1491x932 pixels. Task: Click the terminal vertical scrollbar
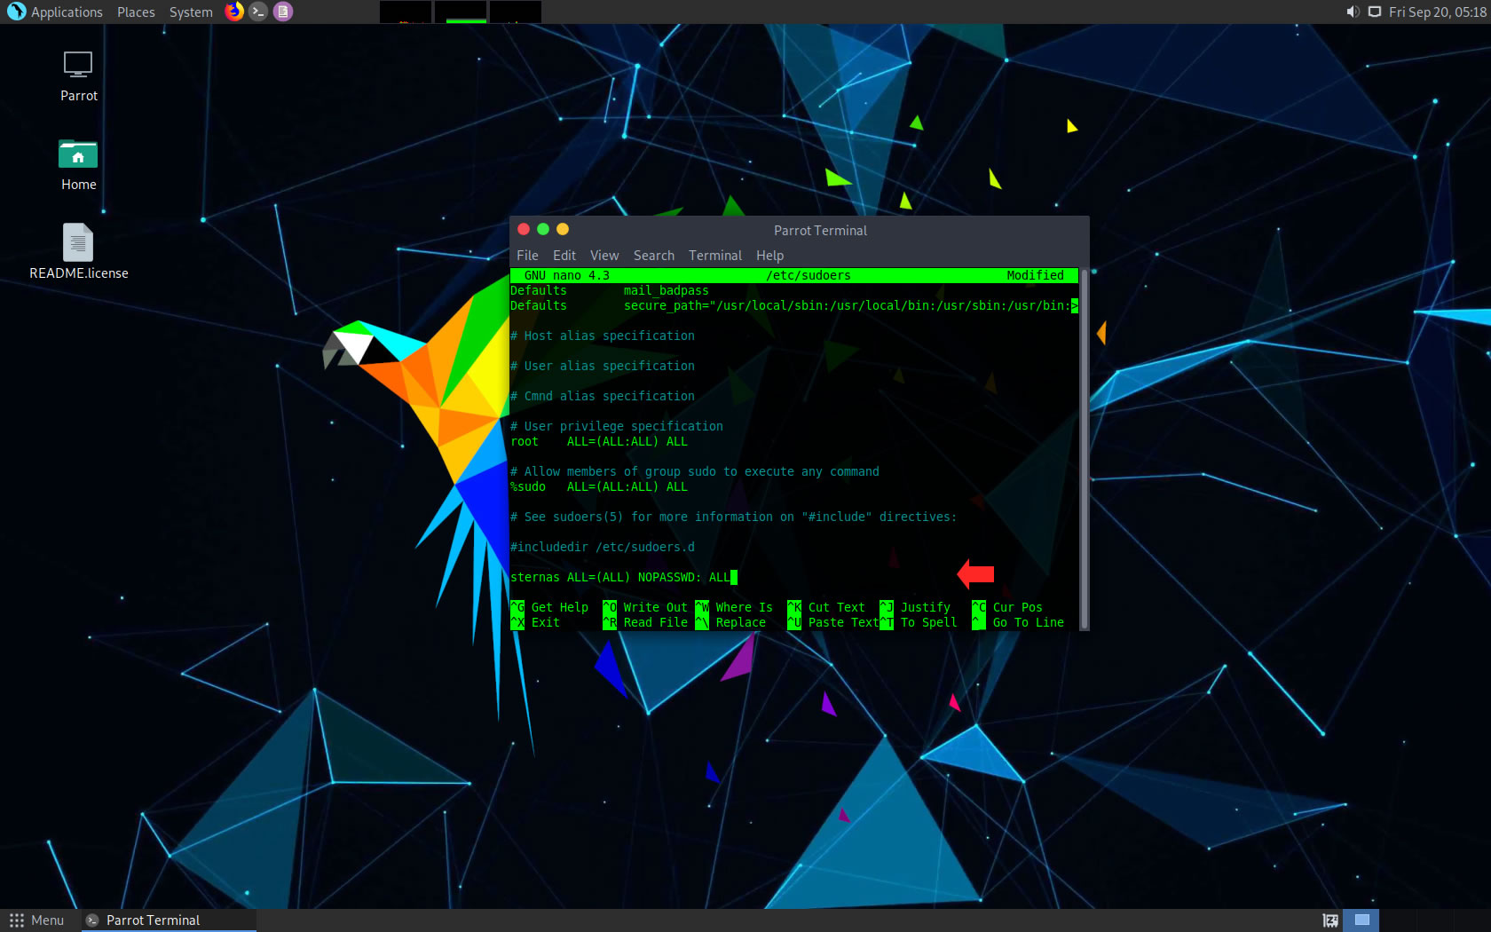[1084, 448]
